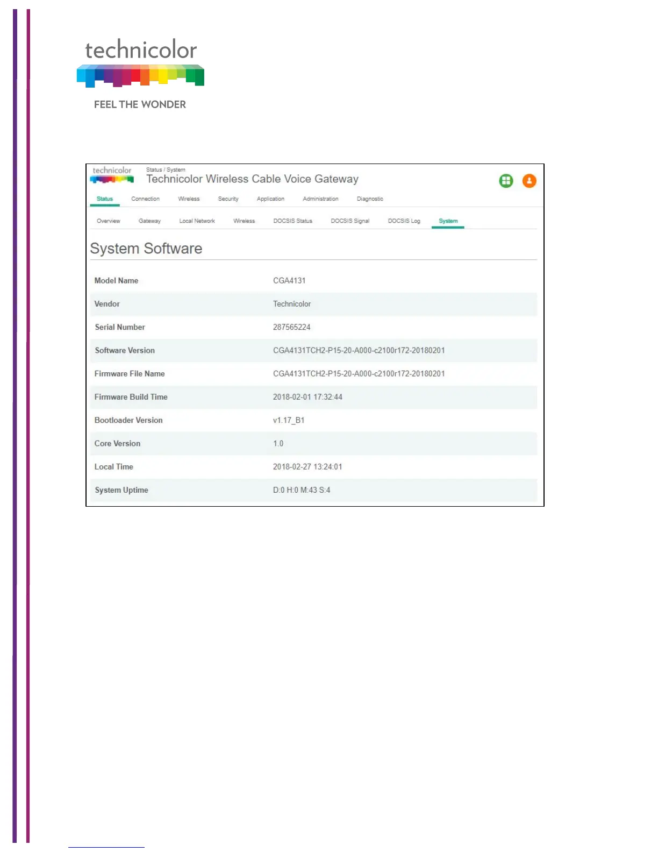Select core version value 1.0
658x852 pixels.
(278, 444)
